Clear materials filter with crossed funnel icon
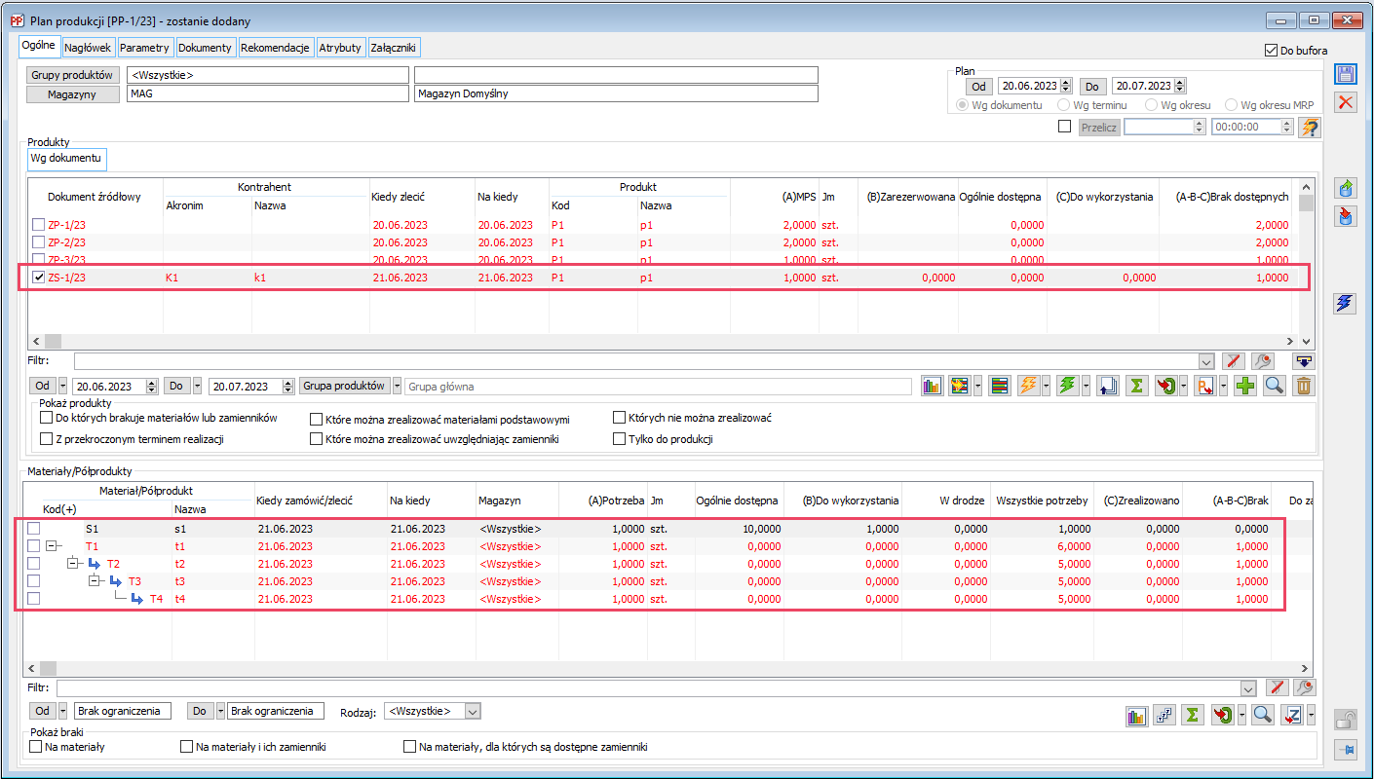The image size is (1374, 779). pyautogui.click(x=1278, y=688)
